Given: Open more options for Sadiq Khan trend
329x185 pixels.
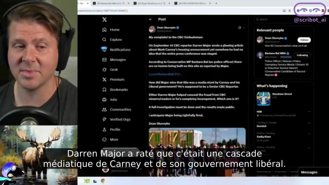Looking at the screenshot, I should pyautogui.click(x=309, y=134).
